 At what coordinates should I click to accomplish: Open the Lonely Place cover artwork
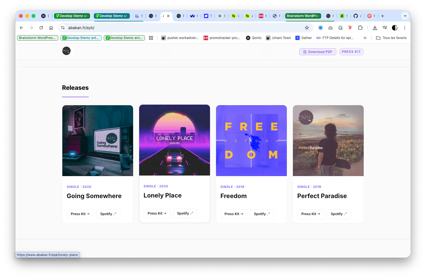tap(175, 140)
